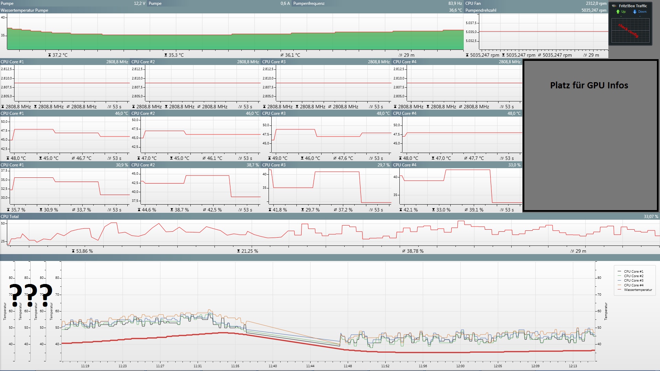Select CPU Core #1 in chart legend

(633, 271)
